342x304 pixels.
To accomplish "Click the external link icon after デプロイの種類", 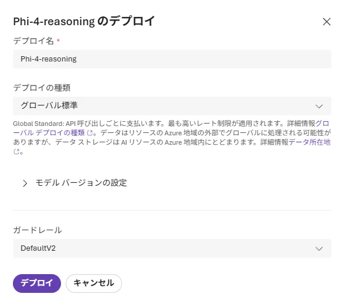I will point(90,132).
